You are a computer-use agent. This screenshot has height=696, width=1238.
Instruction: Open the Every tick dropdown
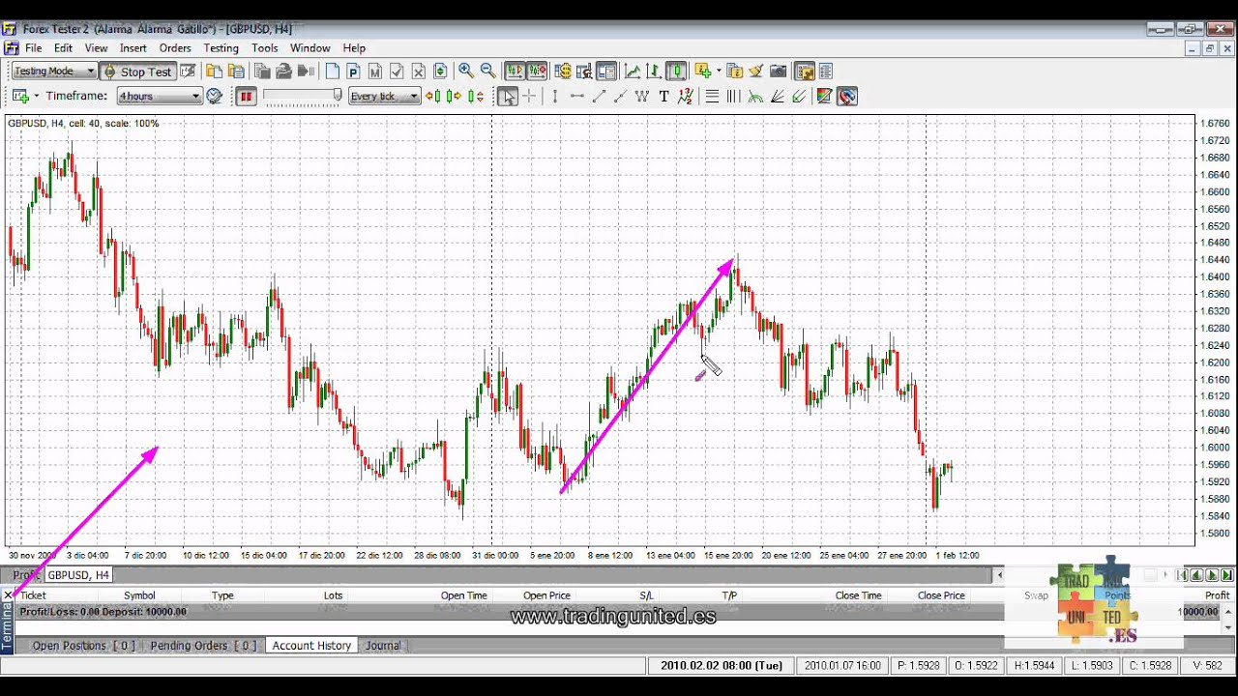384,96
